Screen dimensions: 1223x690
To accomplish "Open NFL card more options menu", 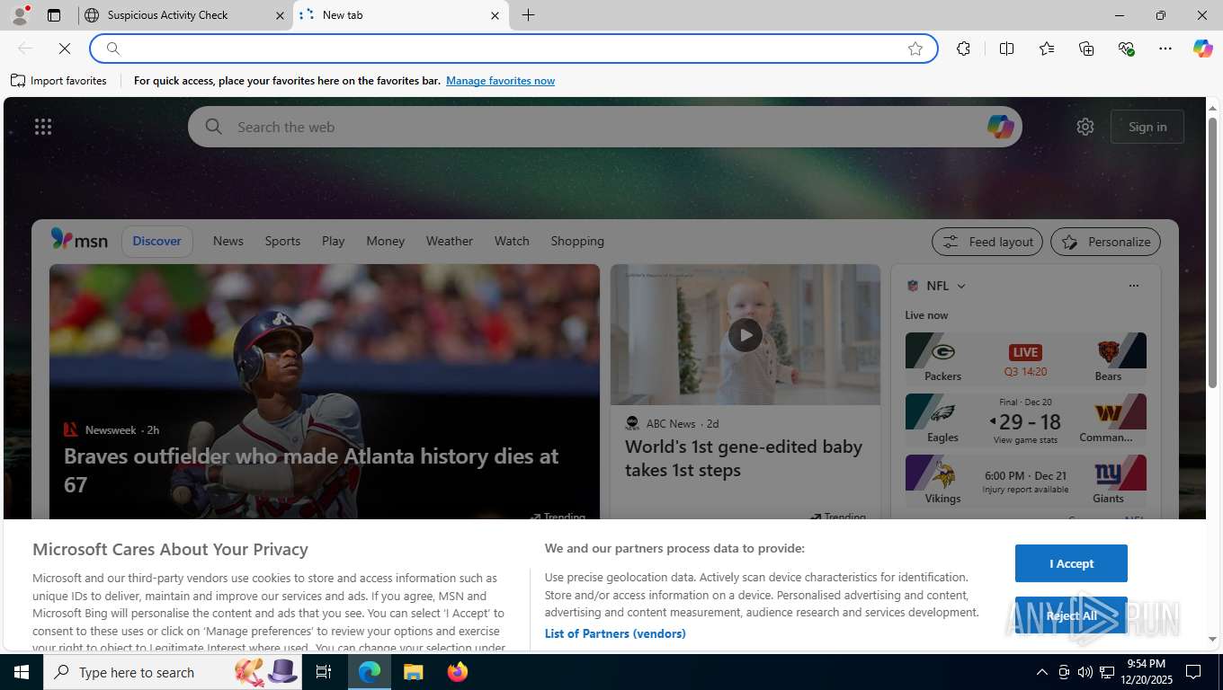I will (x=1133, y=286).
